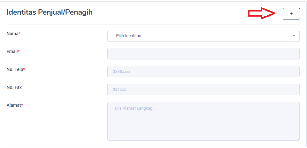This screenshot has height=148, width=307.
Task: Click the No. Telp label text
Action: (x=15, y=69)
